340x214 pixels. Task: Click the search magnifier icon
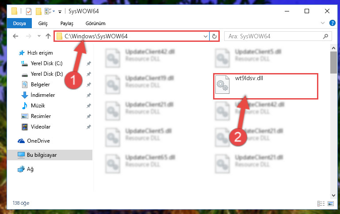[325, 36]
